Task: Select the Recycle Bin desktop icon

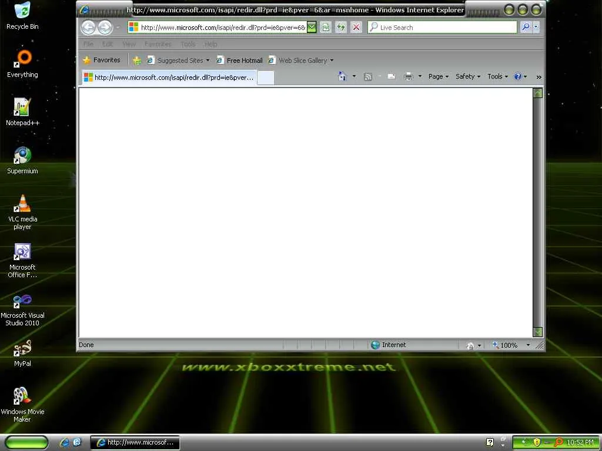Action: 22,15
